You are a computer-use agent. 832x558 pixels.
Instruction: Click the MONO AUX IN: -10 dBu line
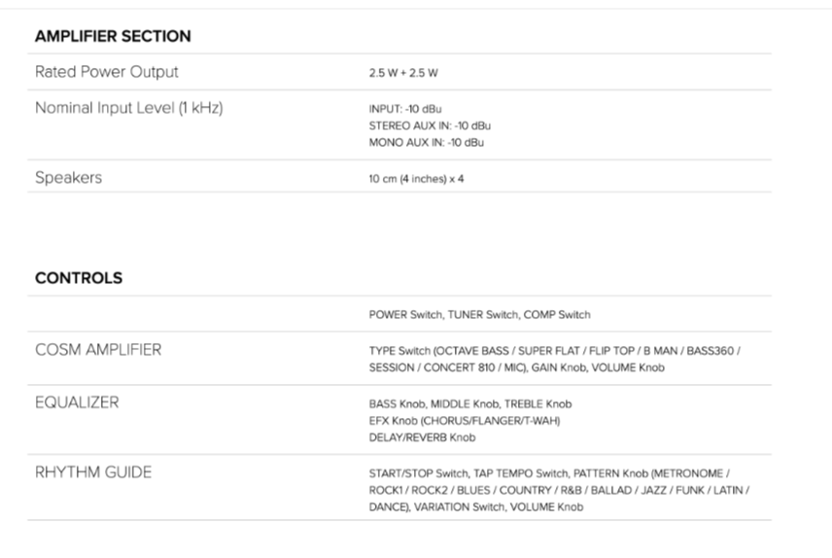pyautogui.click(x=426, y=142)
